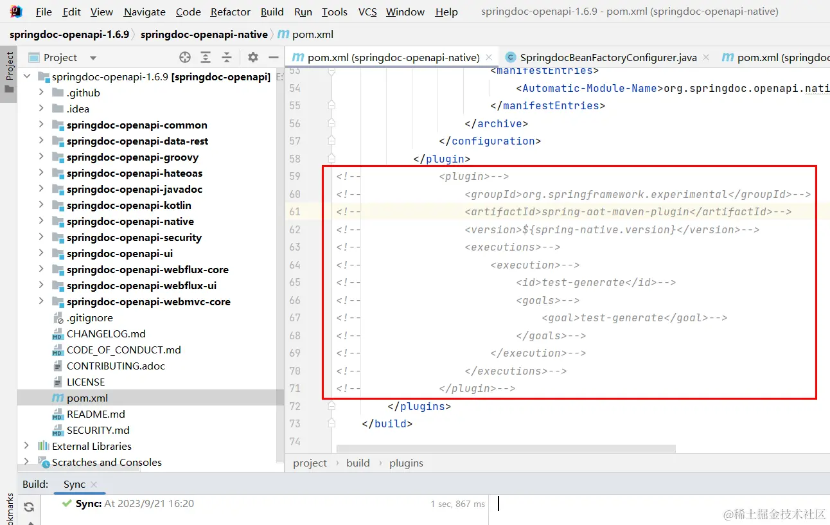
Task: Select springdoc-openapi-security in project tree
Action: [134, 237]
